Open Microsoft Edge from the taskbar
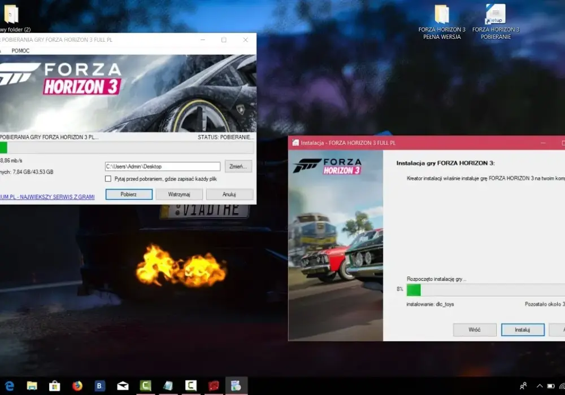 point(10,386)
